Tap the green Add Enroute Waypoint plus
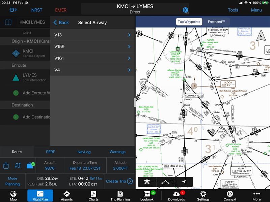 tap(16, 93)
